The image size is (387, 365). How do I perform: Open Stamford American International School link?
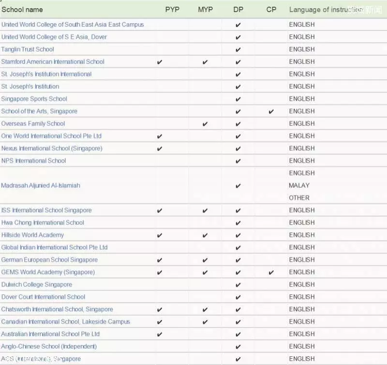(x=53, y=62)
